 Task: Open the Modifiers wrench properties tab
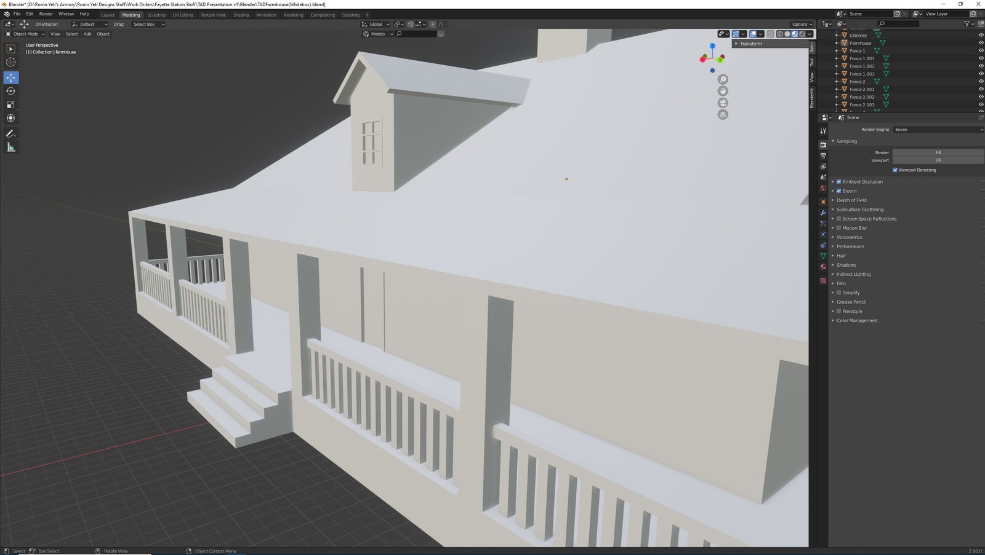823,213
